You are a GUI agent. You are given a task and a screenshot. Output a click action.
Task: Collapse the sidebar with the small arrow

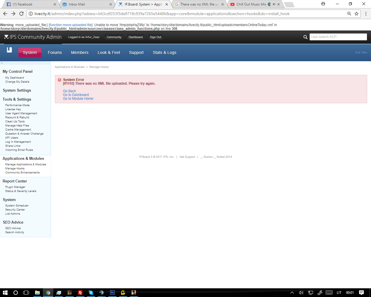pos(2,63)
